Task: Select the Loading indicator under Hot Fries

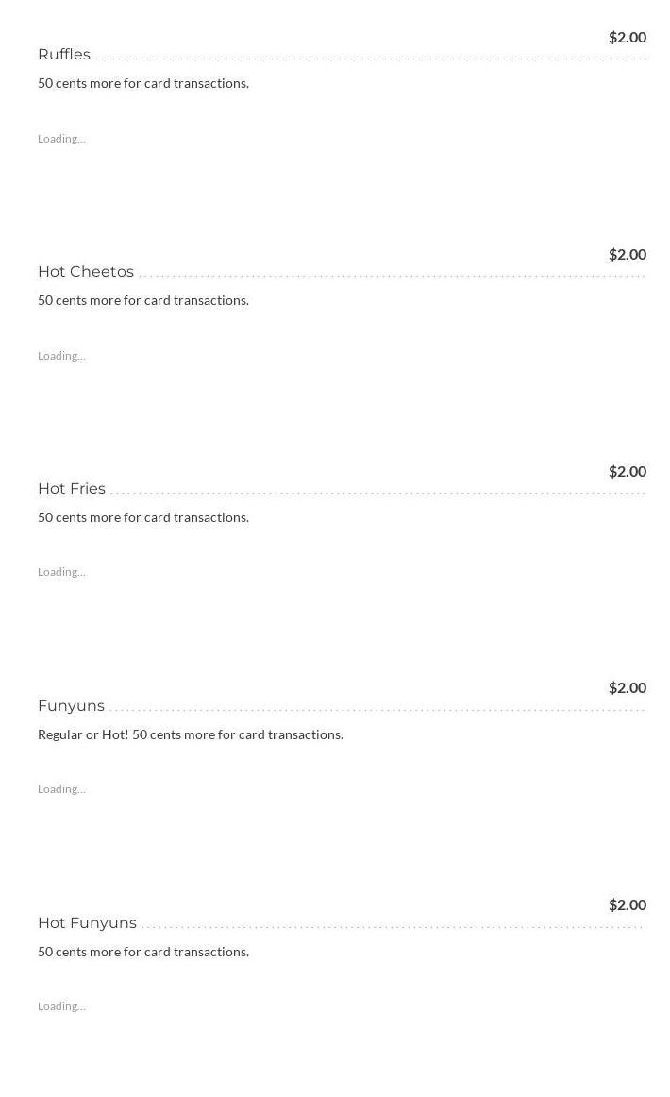Action: click(x=61, y=572)
